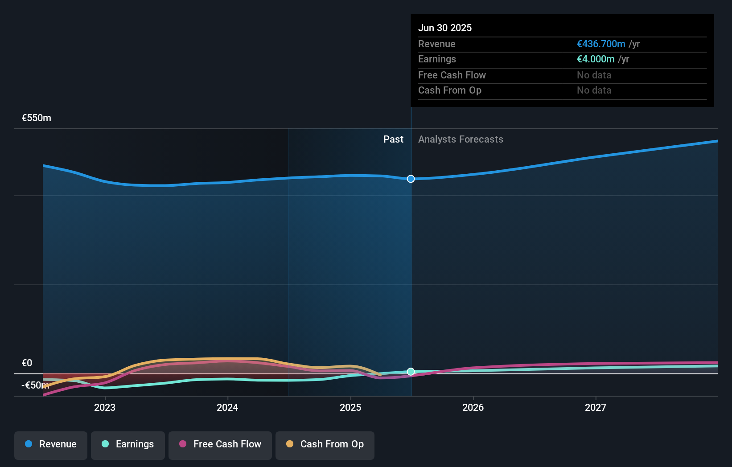Click the Revenue value in the tooltip
The image size is (732, 467).
[600, 44]
